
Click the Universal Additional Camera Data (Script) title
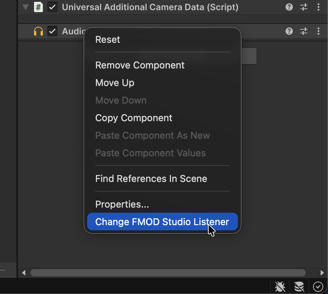pyautogui.click(x=150, y=7)
